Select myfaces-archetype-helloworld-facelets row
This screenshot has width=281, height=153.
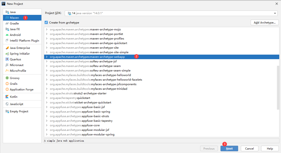(x=162, y=80)
